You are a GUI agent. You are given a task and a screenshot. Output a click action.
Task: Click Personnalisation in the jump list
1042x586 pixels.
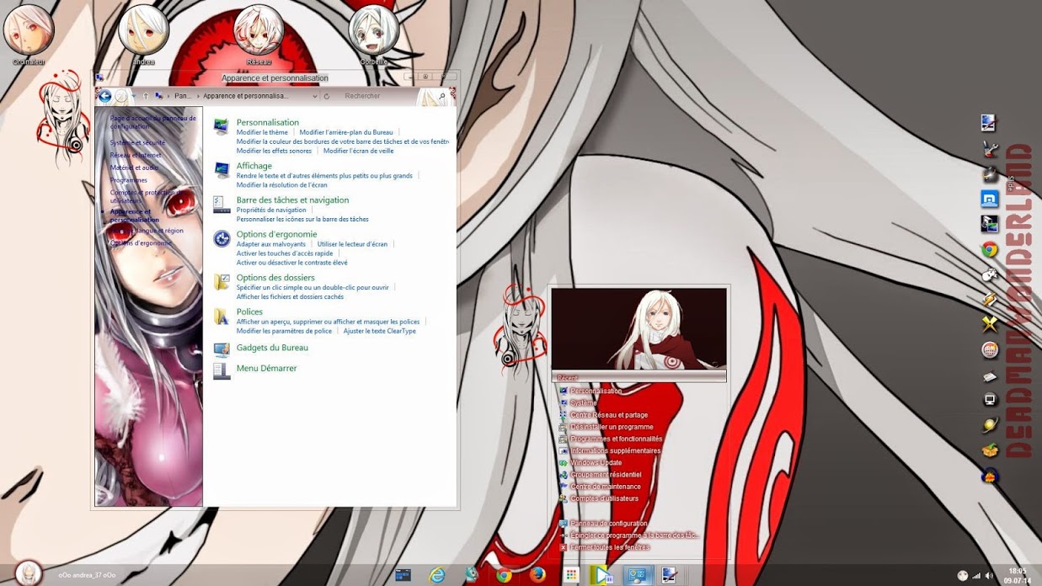596,391
